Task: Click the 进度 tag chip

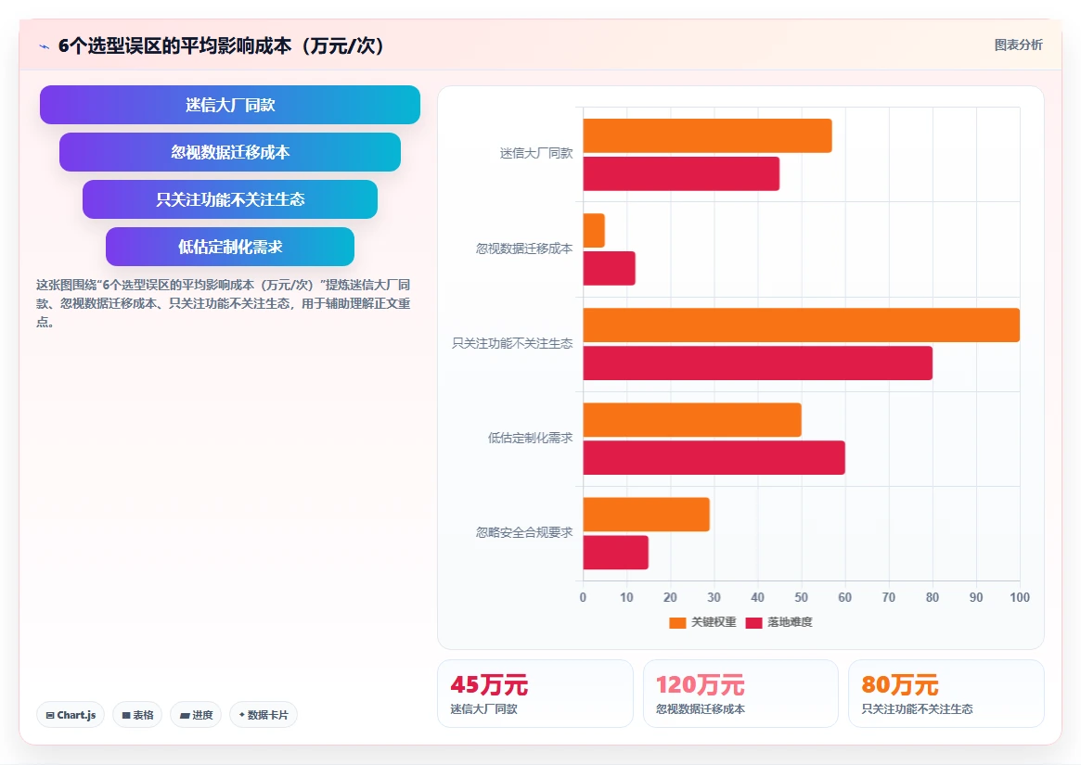Action: [196, 715]
